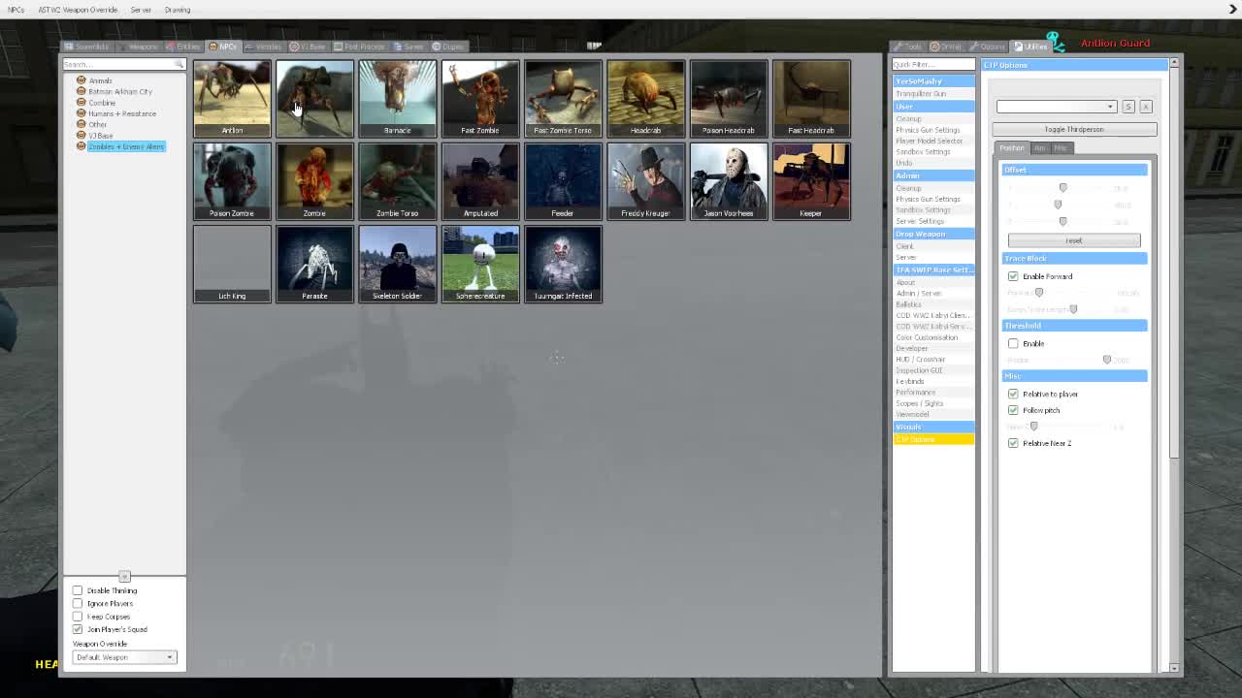1242x698 pixels.
Task: Select the Skeleton Soldier NPC icon
Action: (397, 263)
